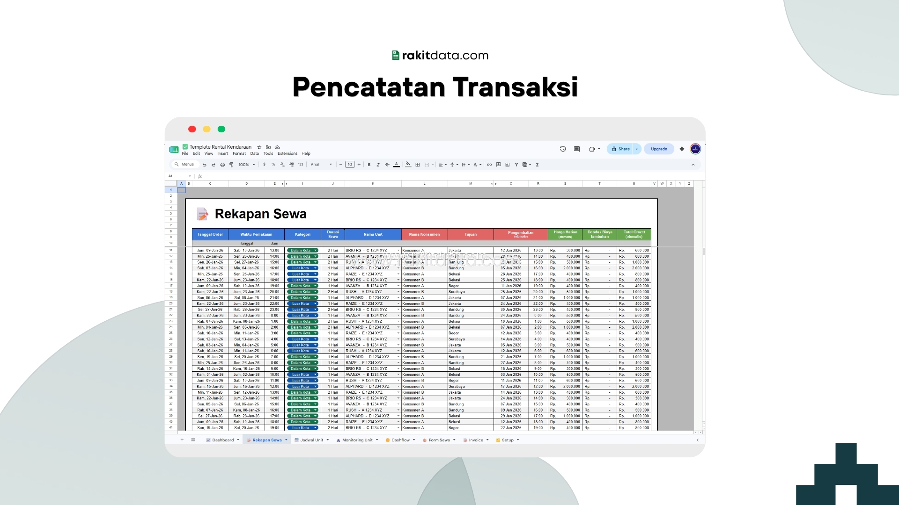Open the Insert menu
Viewport: 899px width, 505px height.
click(223, 154)
